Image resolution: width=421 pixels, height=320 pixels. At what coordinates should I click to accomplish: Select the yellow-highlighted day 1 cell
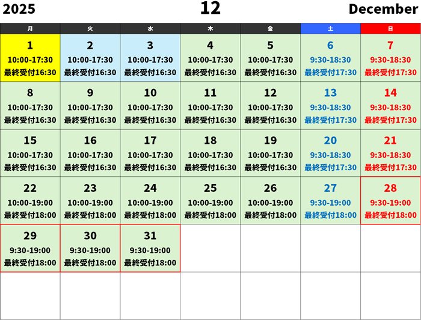click(30, 58)
